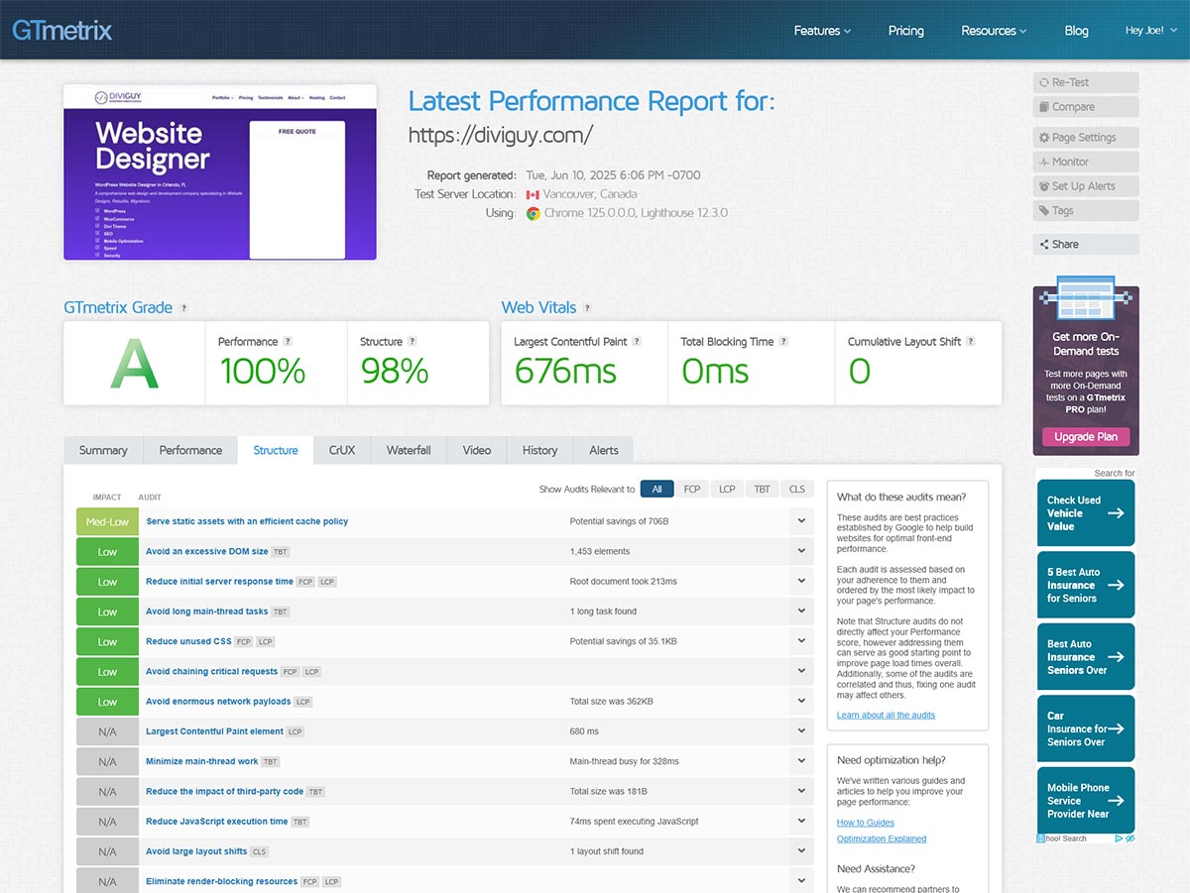Click the question mark next to Performance score

point(288,342)
